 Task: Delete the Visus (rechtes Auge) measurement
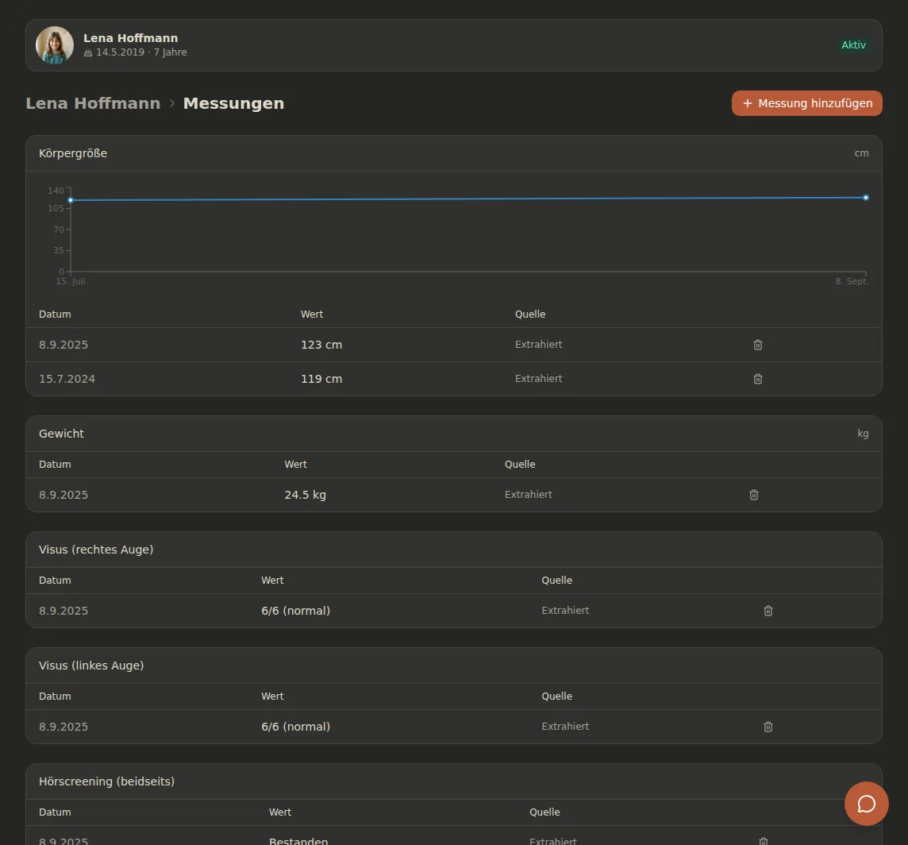(x=768, y=611)
